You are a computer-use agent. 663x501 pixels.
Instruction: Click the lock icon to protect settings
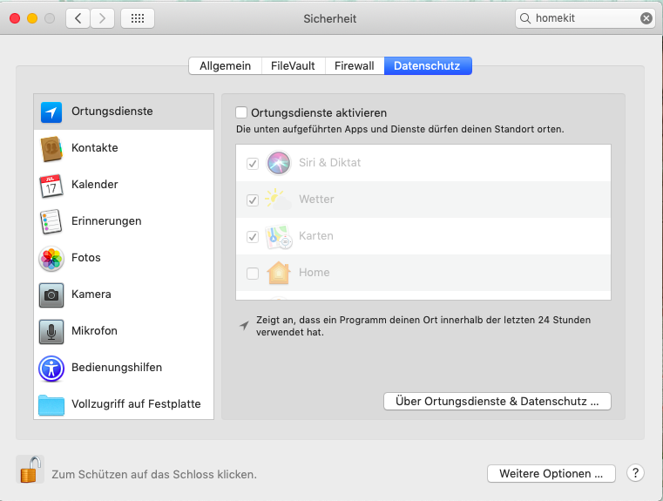(x=30, y=471)
